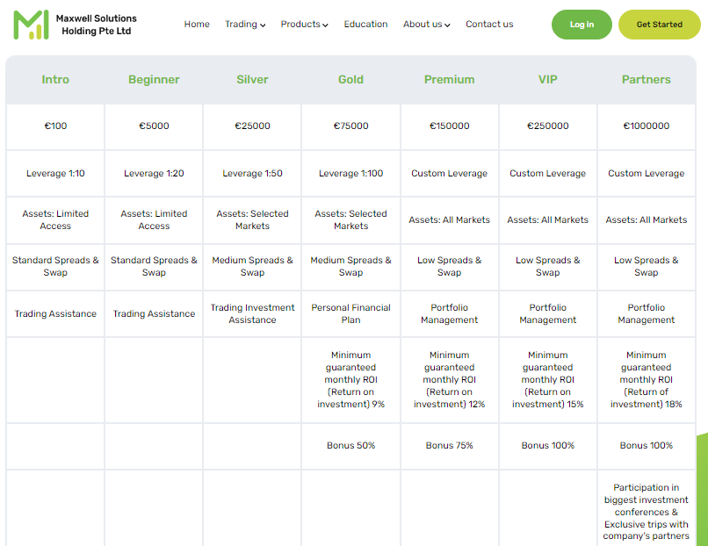Viewport: 708px width, 546px height.
Task: Choose the Gold plan header
Action: (350, 80)
